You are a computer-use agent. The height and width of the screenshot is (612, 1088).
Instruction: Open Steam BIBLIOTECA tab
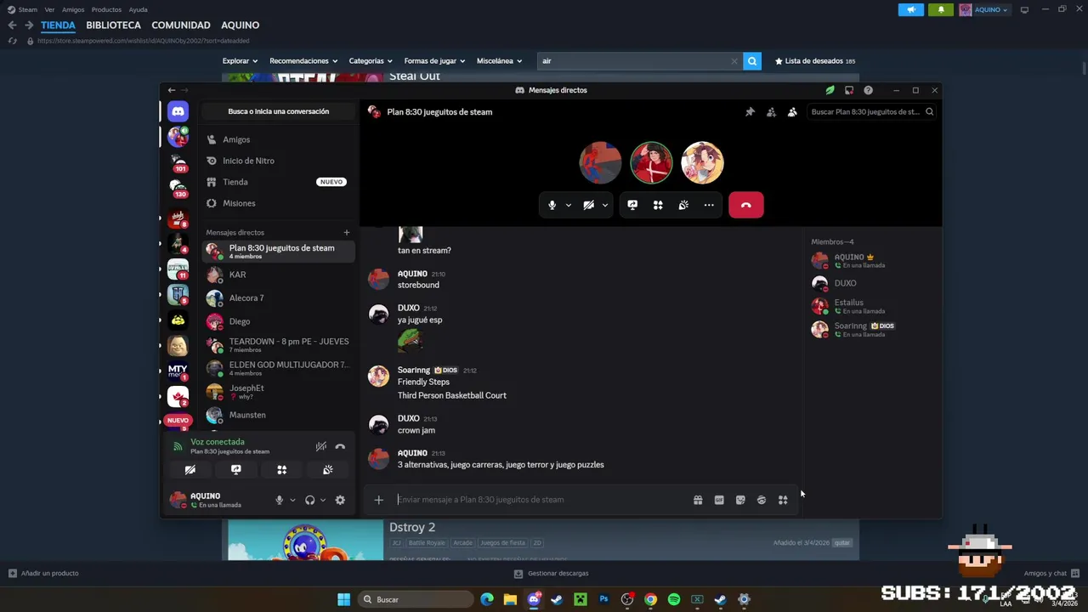point(113,25)
